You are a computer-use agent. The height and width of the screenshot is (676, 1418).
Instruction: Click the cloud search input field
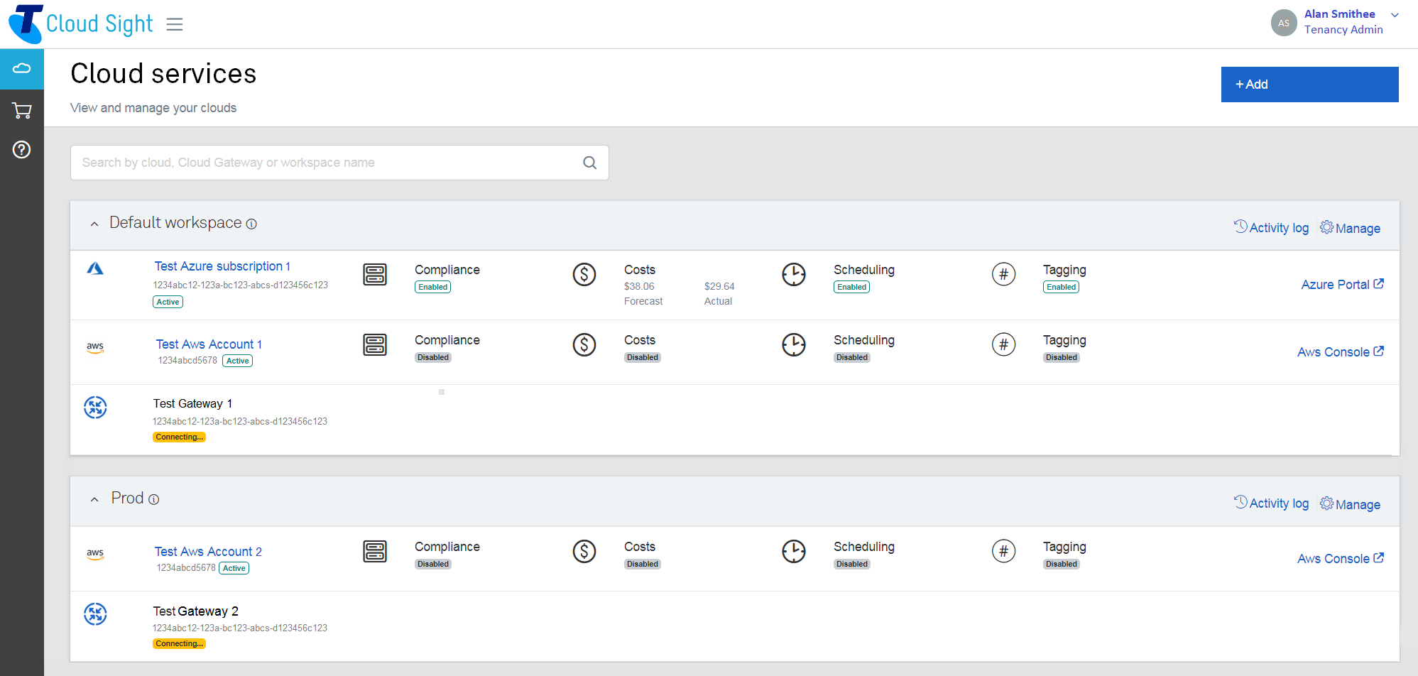[x=320, y=163]
